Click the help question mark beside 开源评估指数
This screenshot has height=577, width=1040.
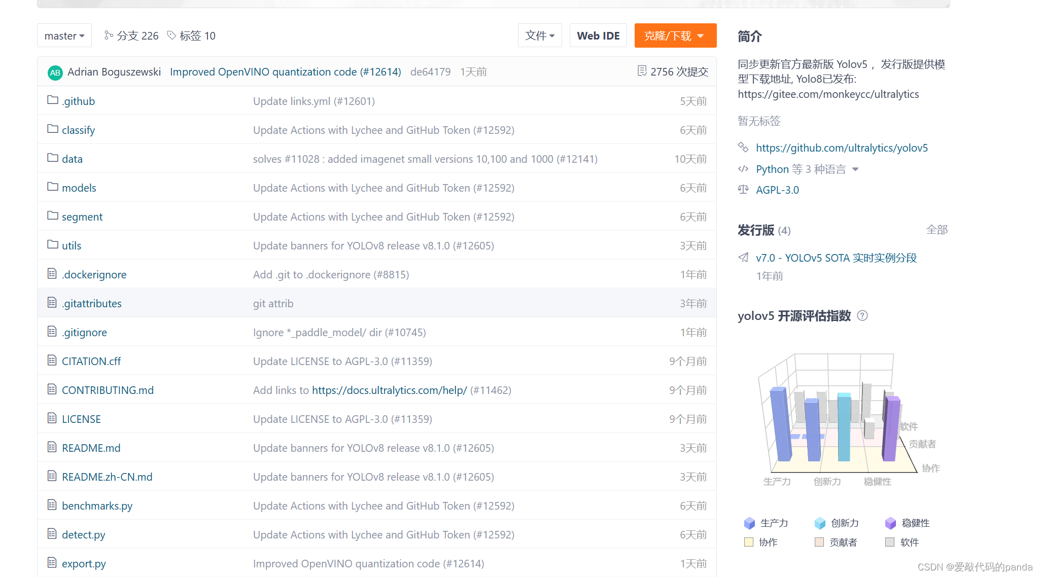click(862, 316)
